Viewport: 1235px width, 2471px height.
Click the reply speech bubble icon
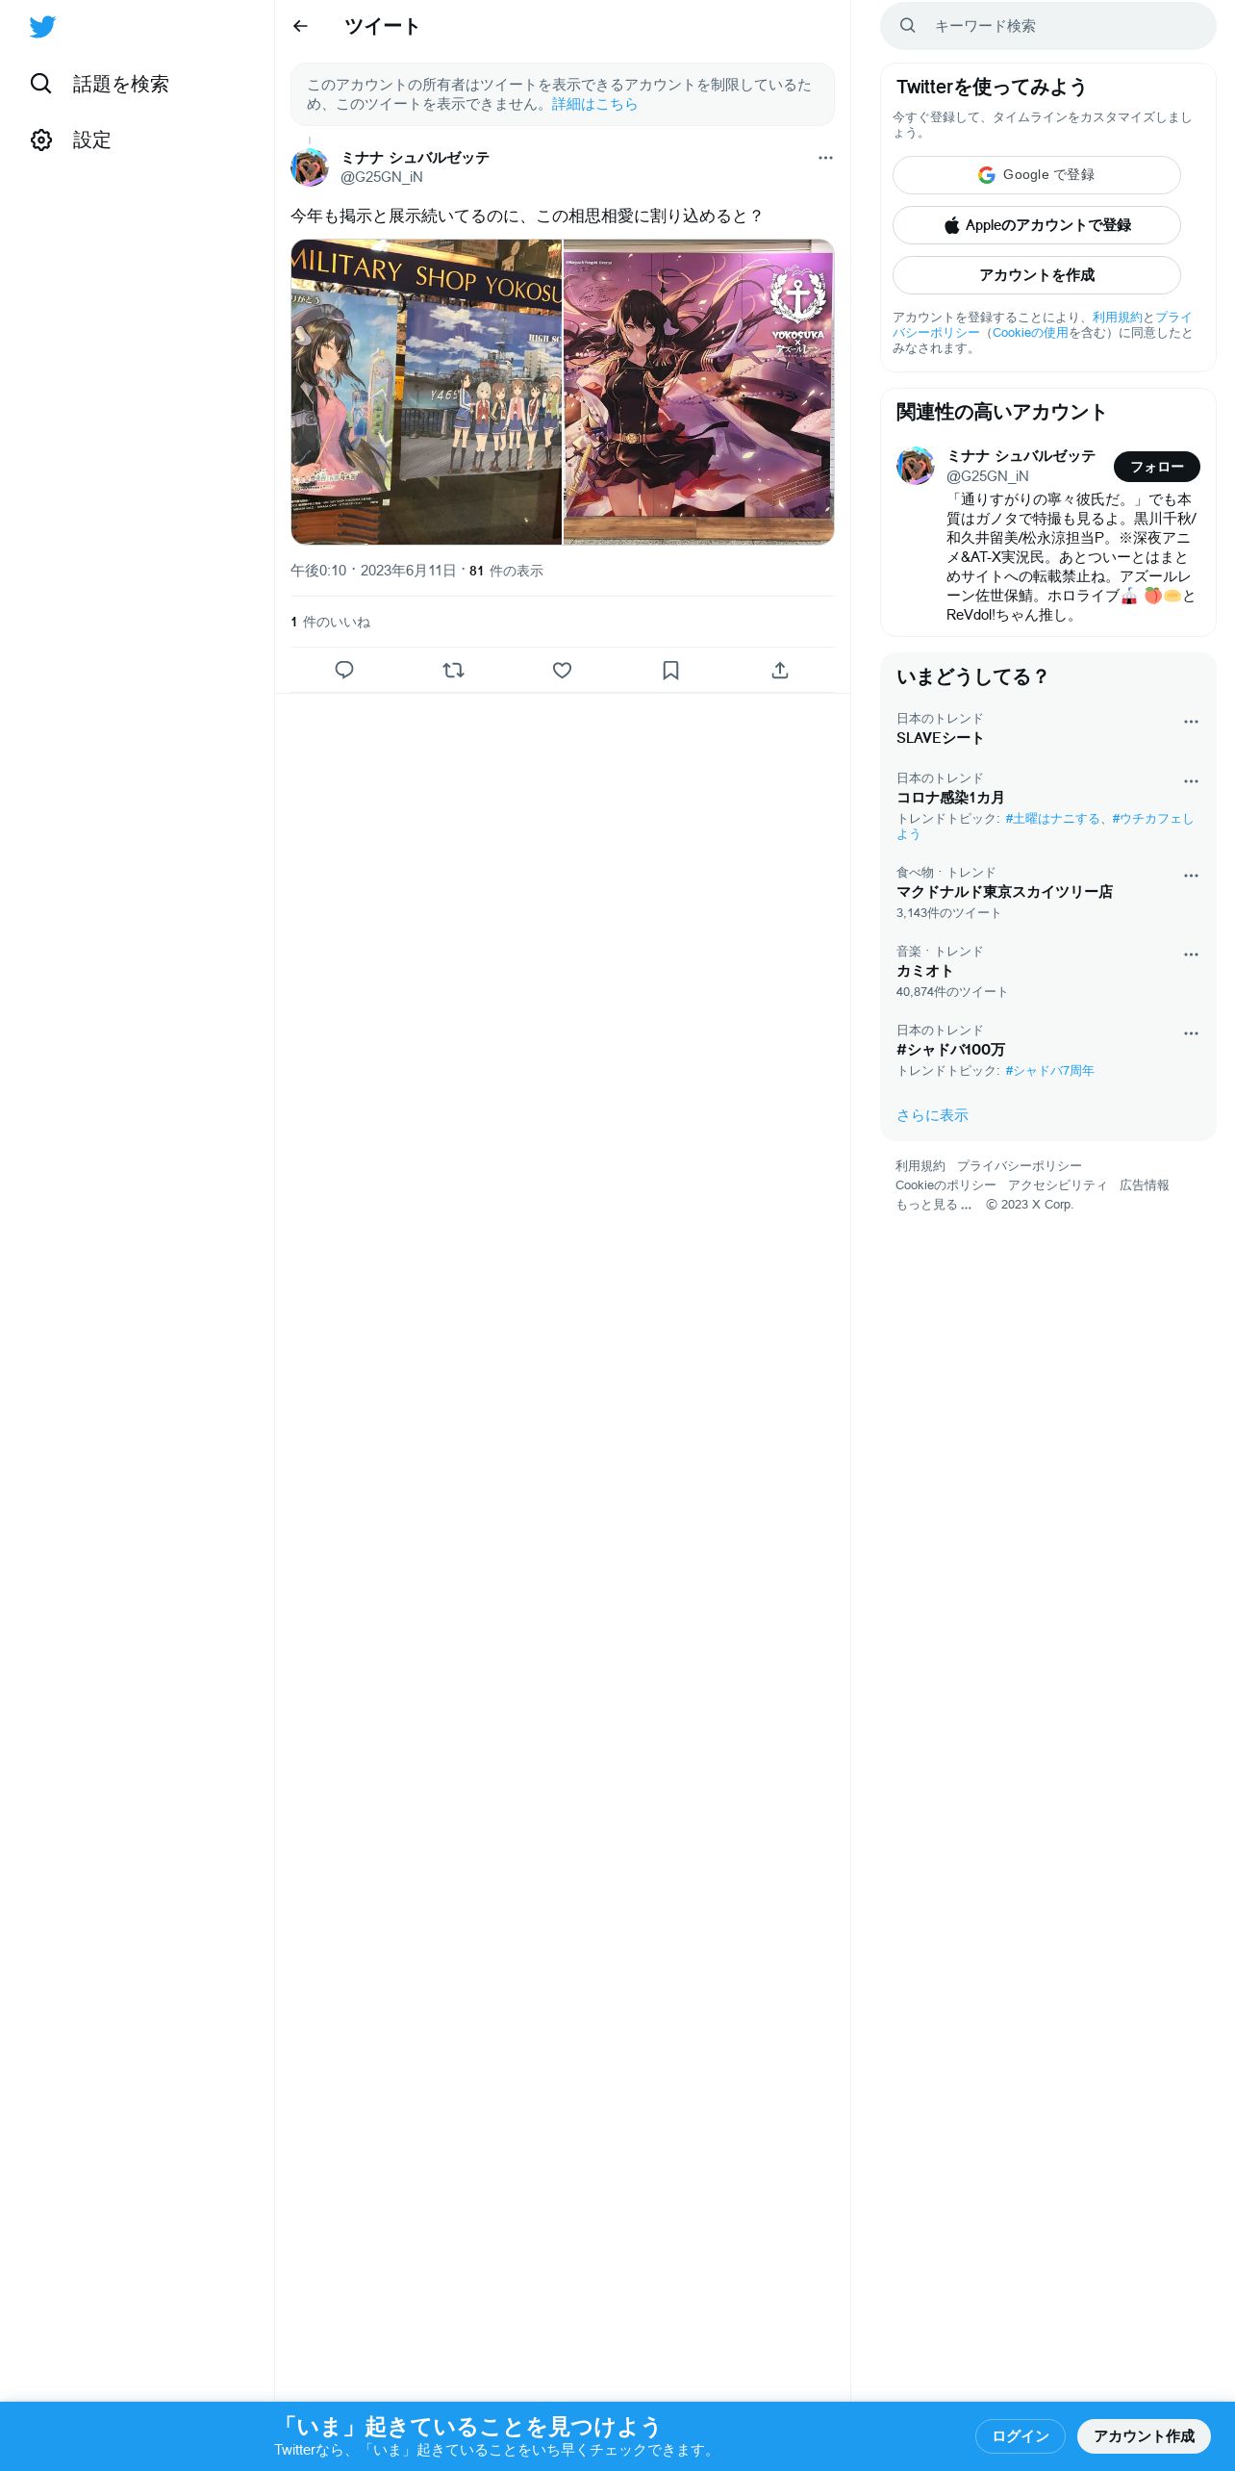(344, 670)
